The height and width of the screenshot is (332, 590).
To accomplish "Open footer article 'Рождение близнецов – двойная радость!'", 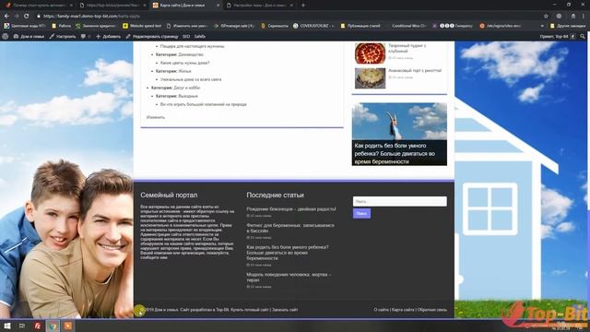I will 291,209.
